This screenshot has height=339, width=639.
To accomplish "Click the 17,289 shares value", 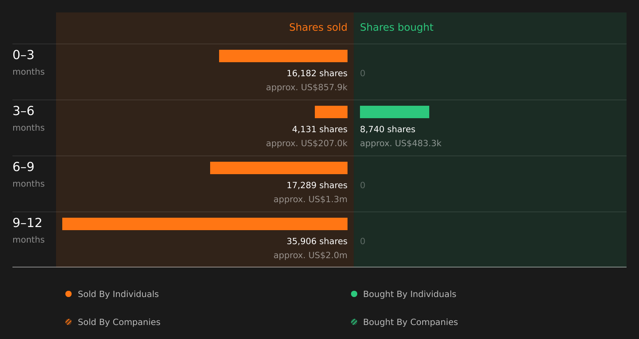I will pyautogui.click(x=317, y=185).
